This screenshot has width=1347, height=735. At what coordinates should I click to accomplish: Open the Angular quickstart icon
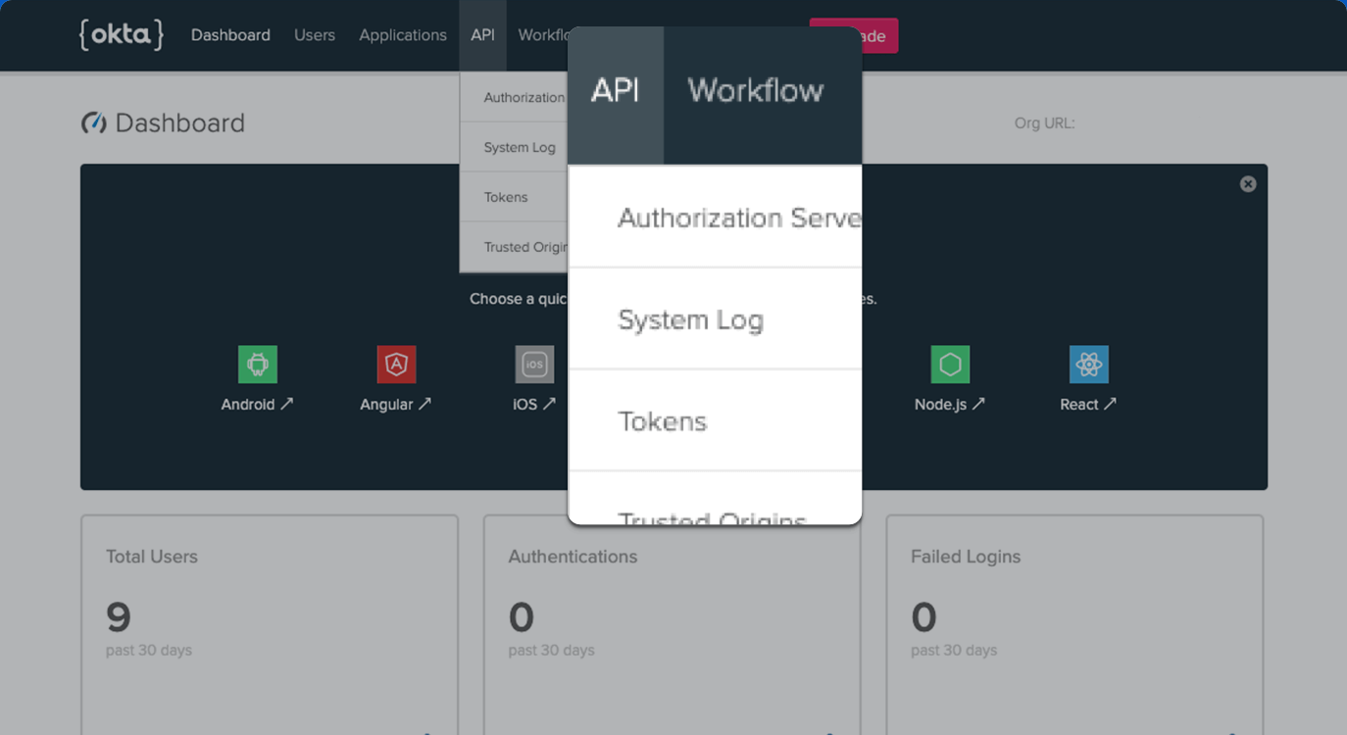click(396, 365)
